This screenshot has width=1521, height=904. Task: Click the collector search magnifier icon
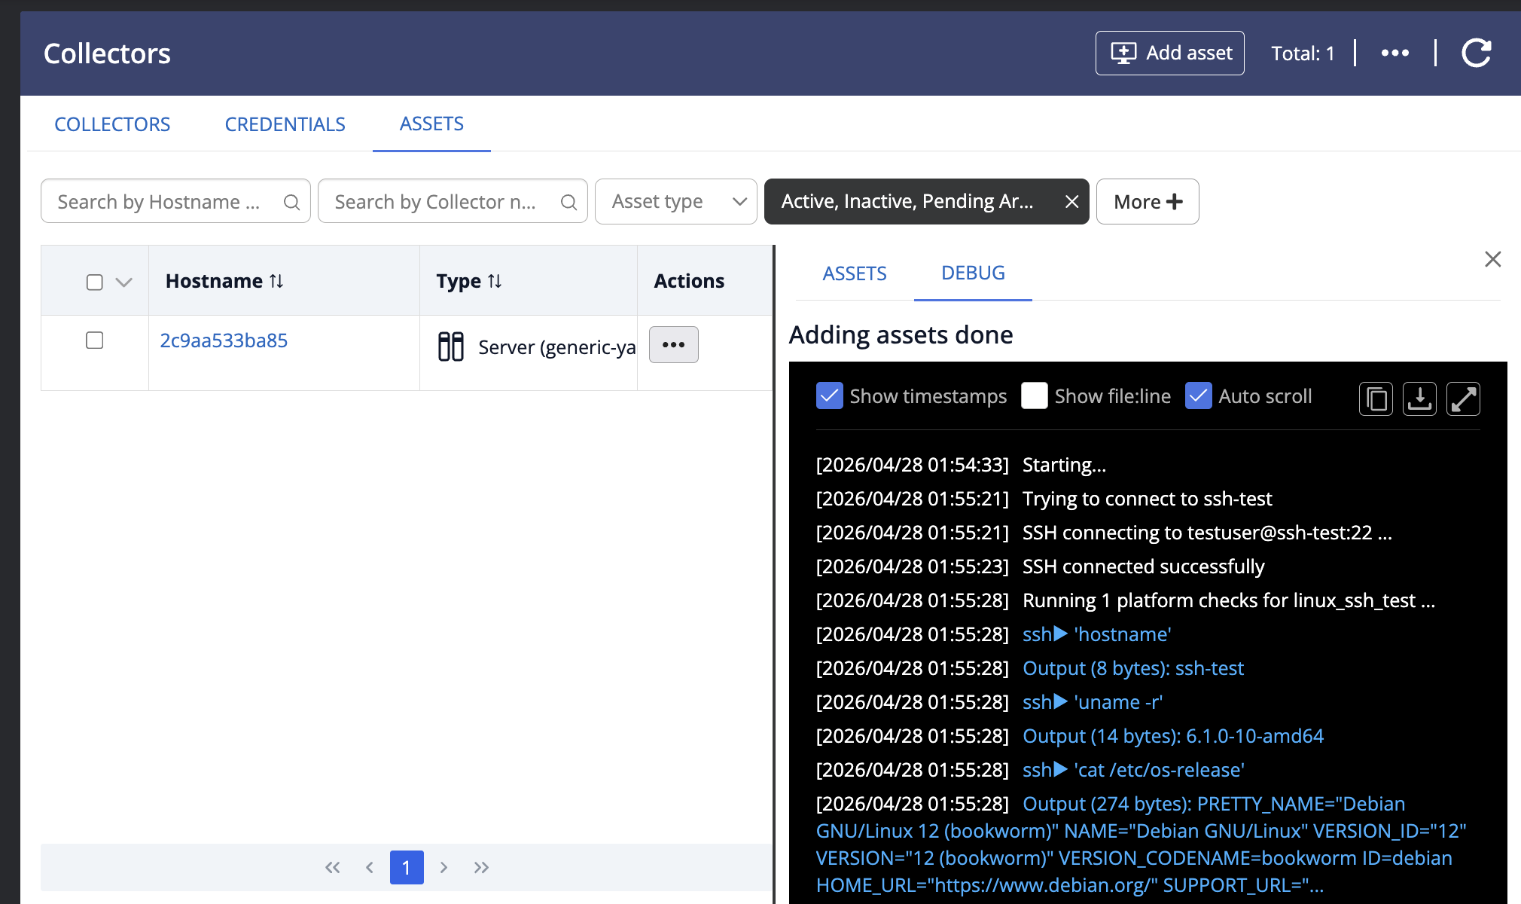[x=568, y=202]
